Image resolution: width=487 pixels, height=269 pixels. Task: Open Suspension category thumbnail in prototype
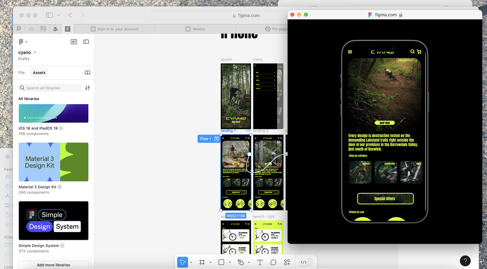(386, 172)
